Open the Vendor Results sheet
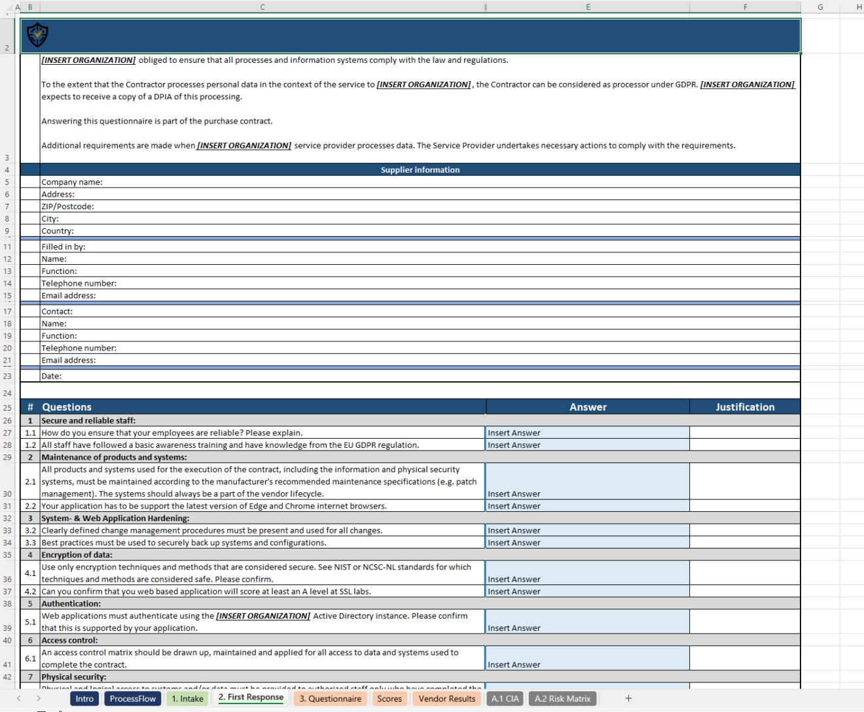 [x=447, y=698]
